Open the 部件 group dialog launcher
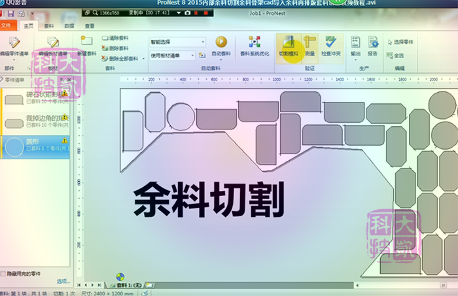Viewport: 458px width, 296px height. click(x=29, y=68)
